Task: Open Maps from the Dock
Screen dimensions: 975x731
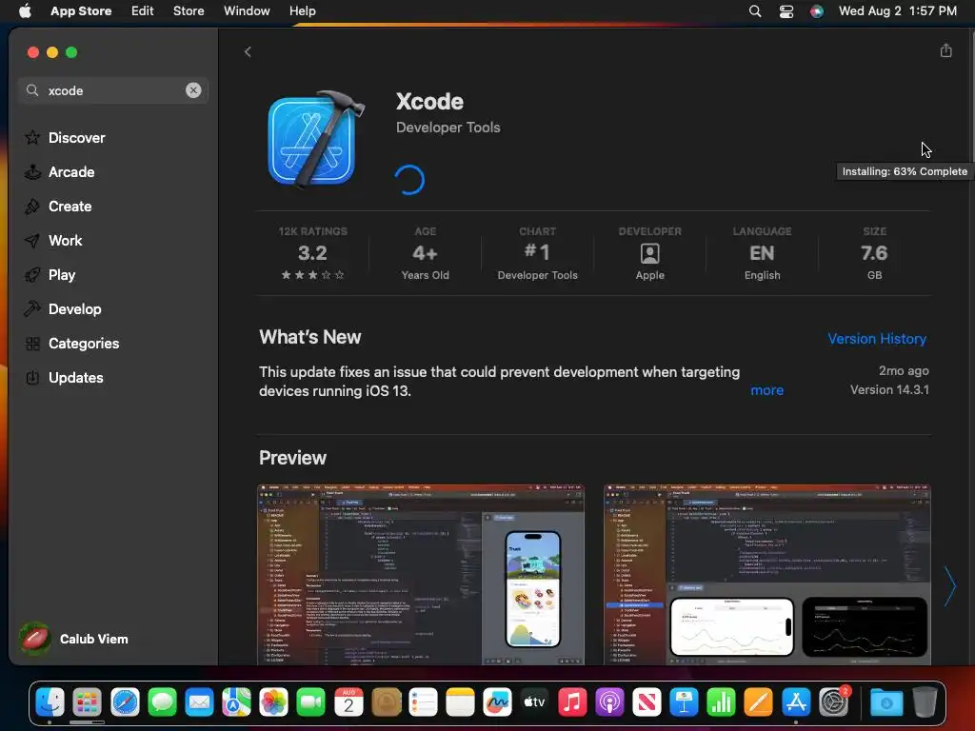Action: coord(236,702)
